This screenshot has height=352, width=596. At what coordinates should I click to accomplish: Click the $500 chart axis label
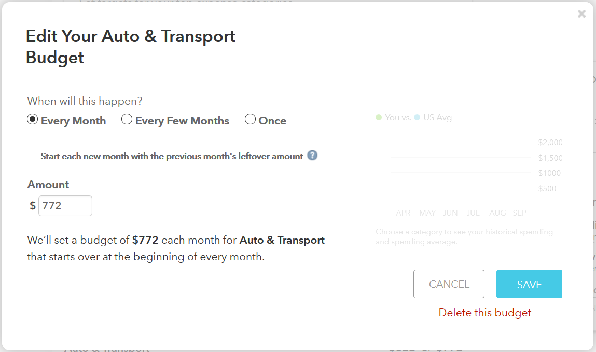(x=547, y=189)
